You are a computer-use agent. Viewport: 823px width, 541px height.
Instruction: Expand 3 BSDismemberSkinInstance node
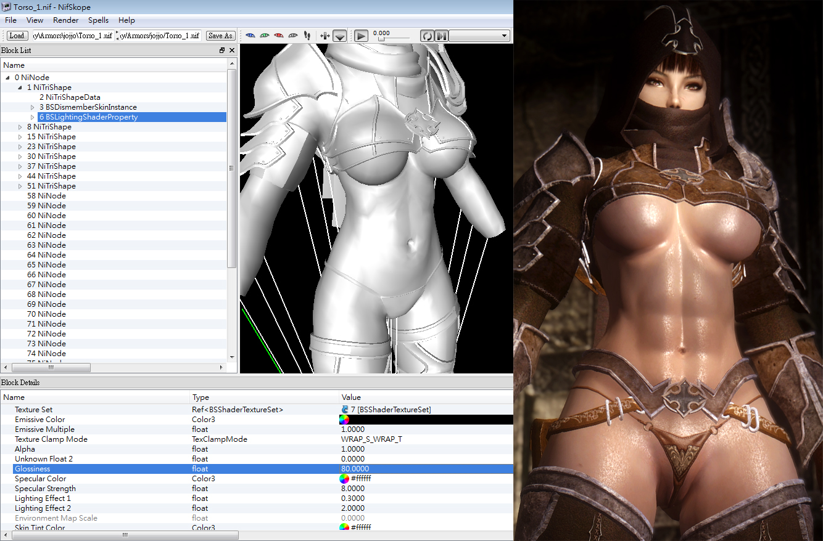pos(33,107)
